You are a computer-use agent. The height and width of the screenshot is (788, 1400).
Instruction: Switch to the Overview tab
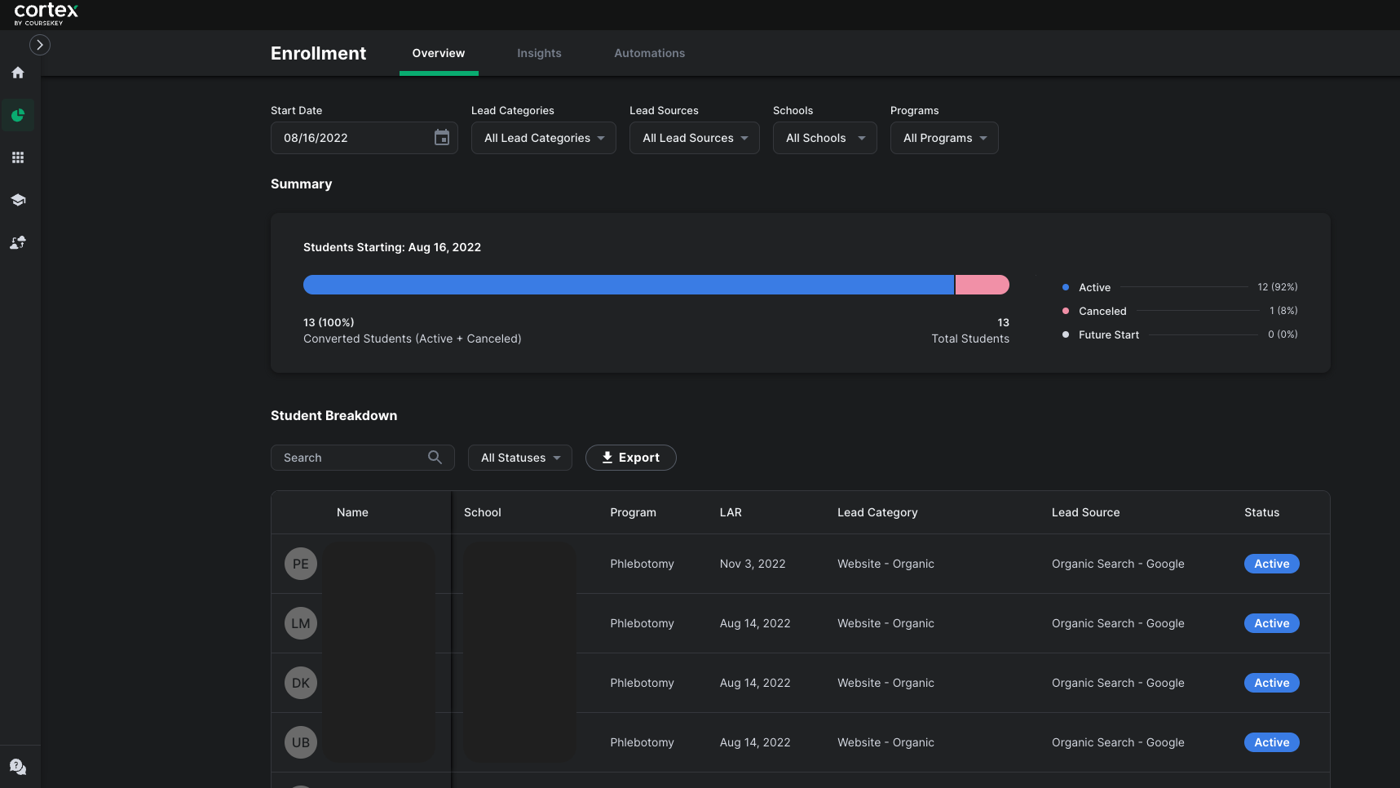[439, 53]
